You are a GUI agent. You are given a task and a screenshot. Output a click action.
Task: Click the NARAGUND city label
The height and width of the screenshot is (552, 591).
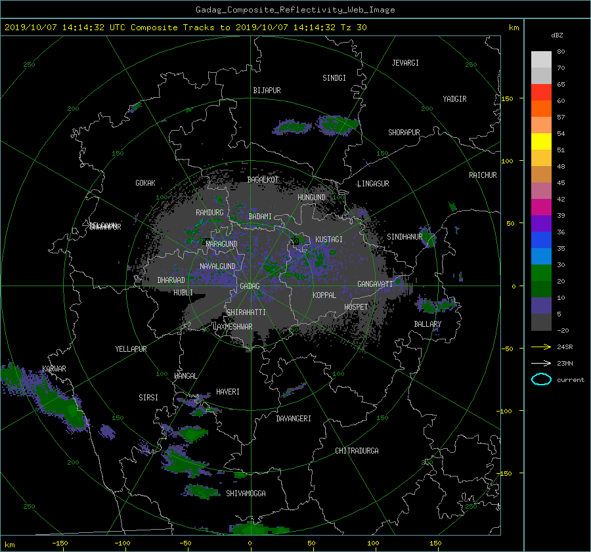point(222,244)
